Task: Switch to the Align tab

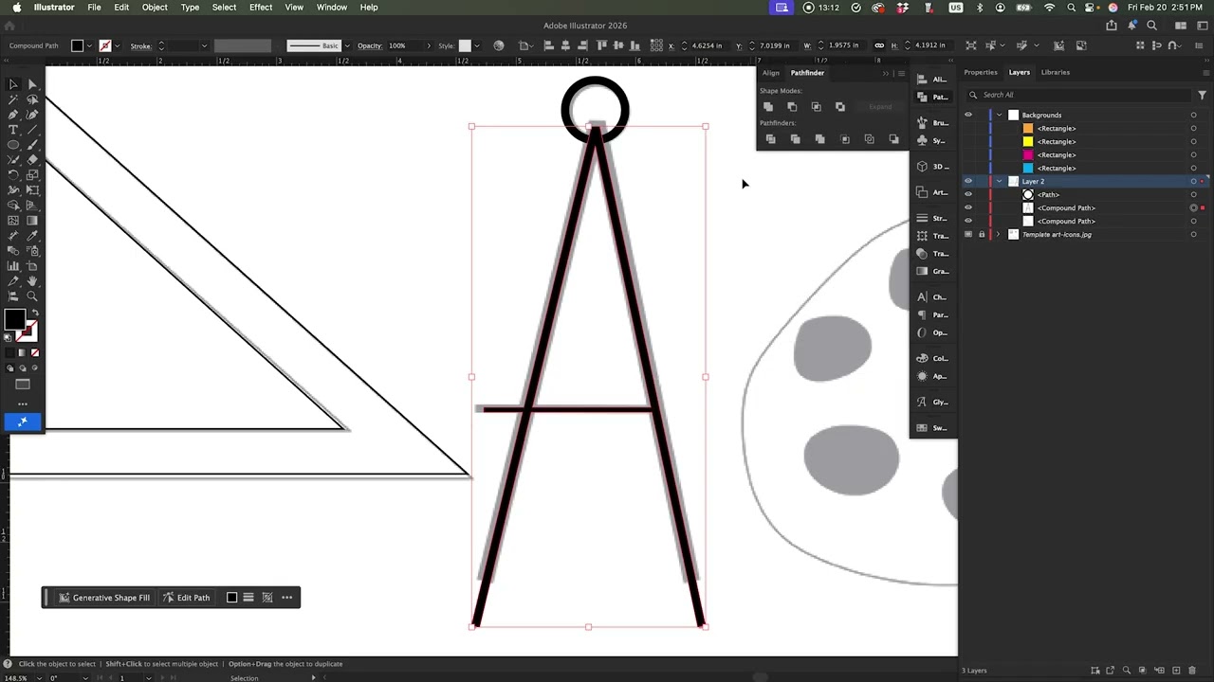Action: tap(771, 73)
